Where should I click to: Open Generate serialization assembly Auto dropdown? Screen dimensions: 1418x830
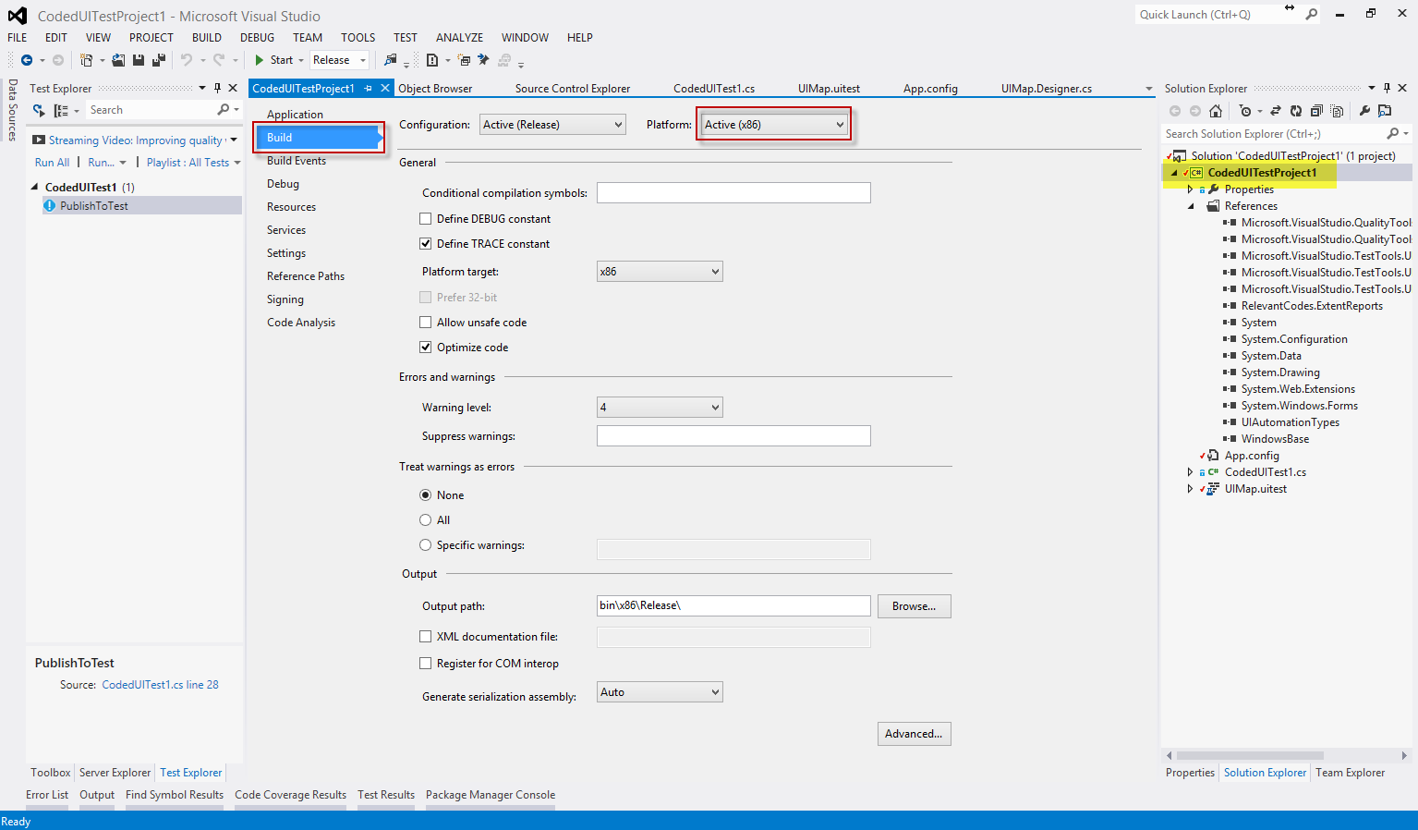click(x=660, y=692)
